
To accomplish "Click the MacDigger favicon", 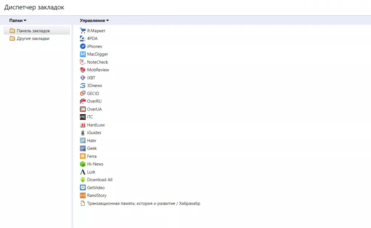I will pos(82,54).
